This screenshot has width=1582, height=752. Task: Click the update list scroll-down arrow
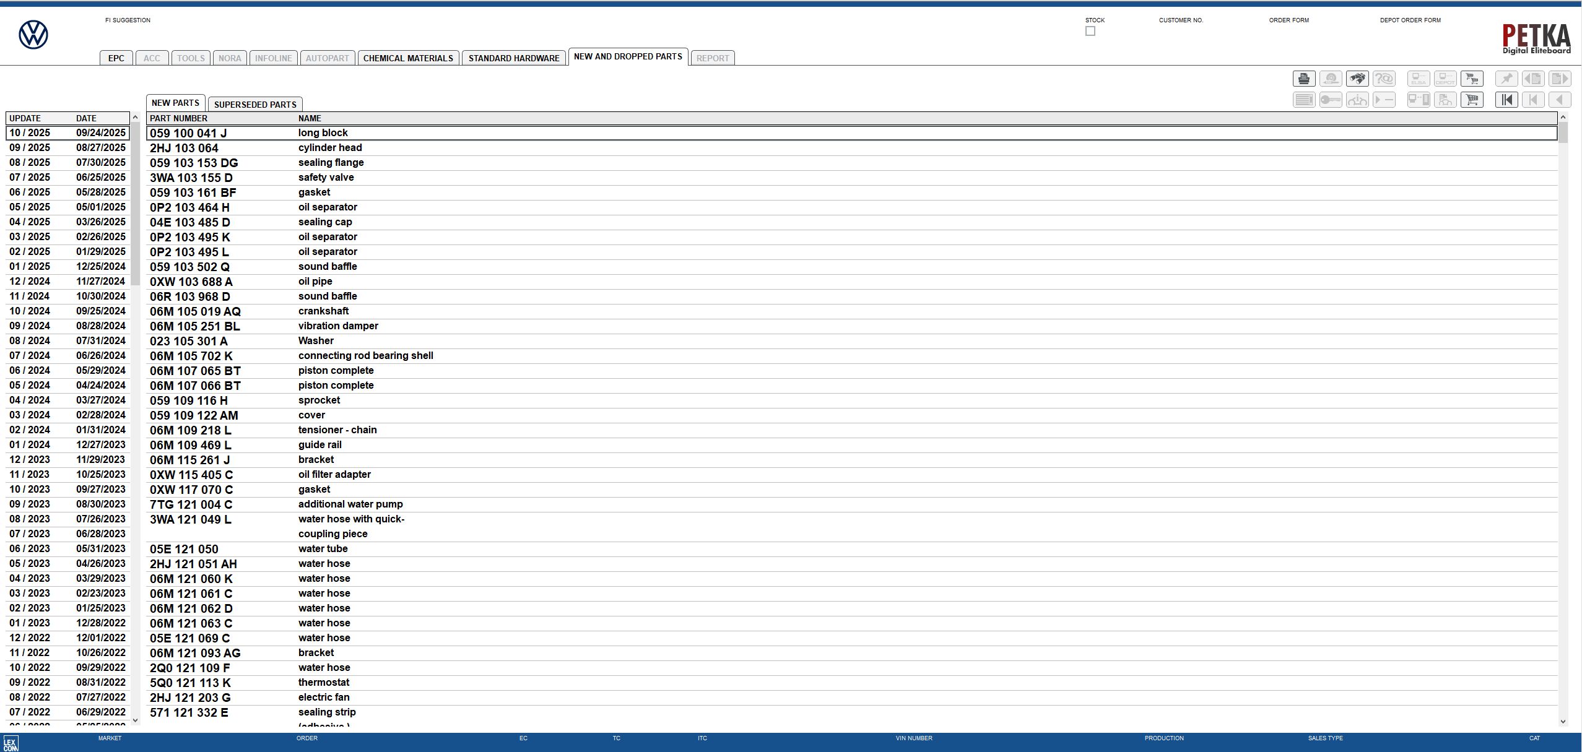tap(135, 720)
